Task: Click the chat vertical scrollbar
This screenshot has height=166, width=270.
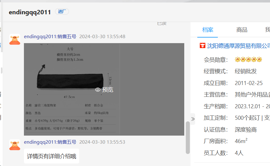Action: (188, 138)
